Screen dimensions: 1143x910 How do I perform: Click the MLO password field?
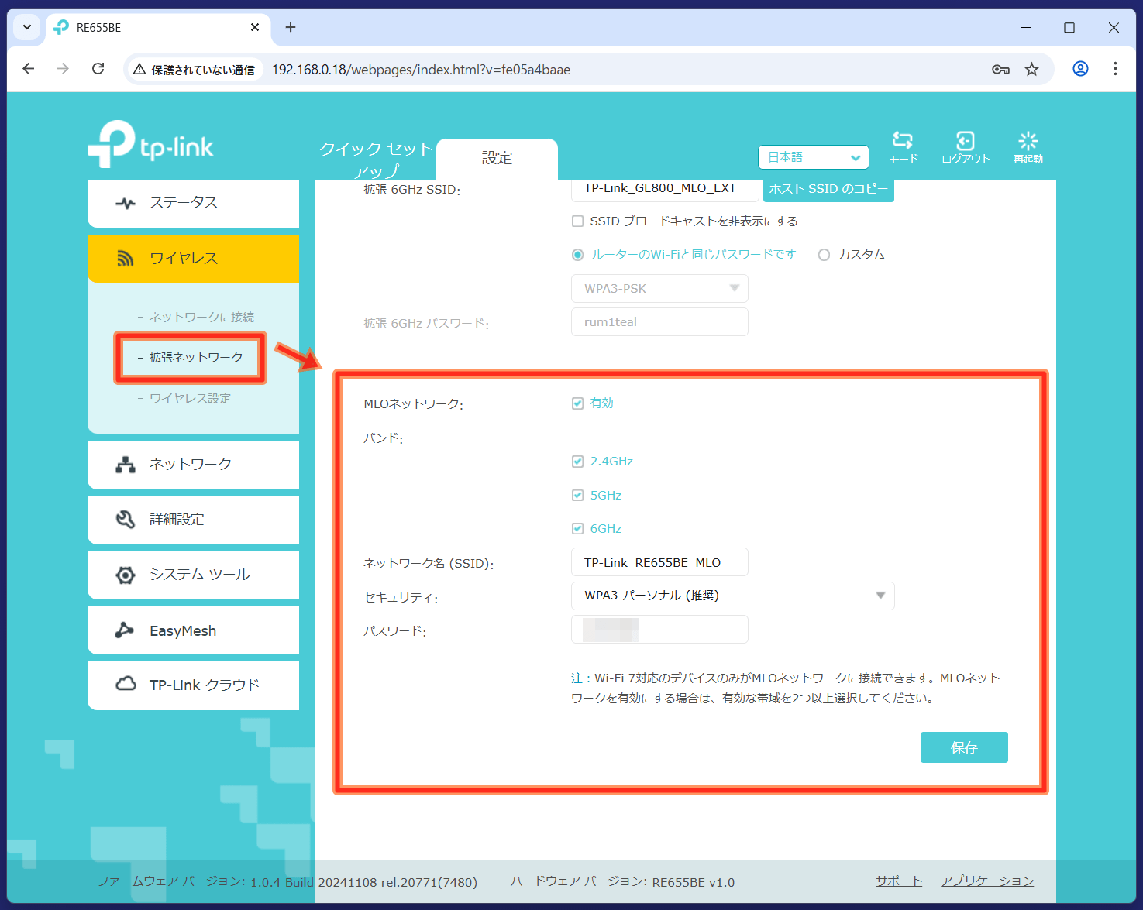tap(659, 630)
